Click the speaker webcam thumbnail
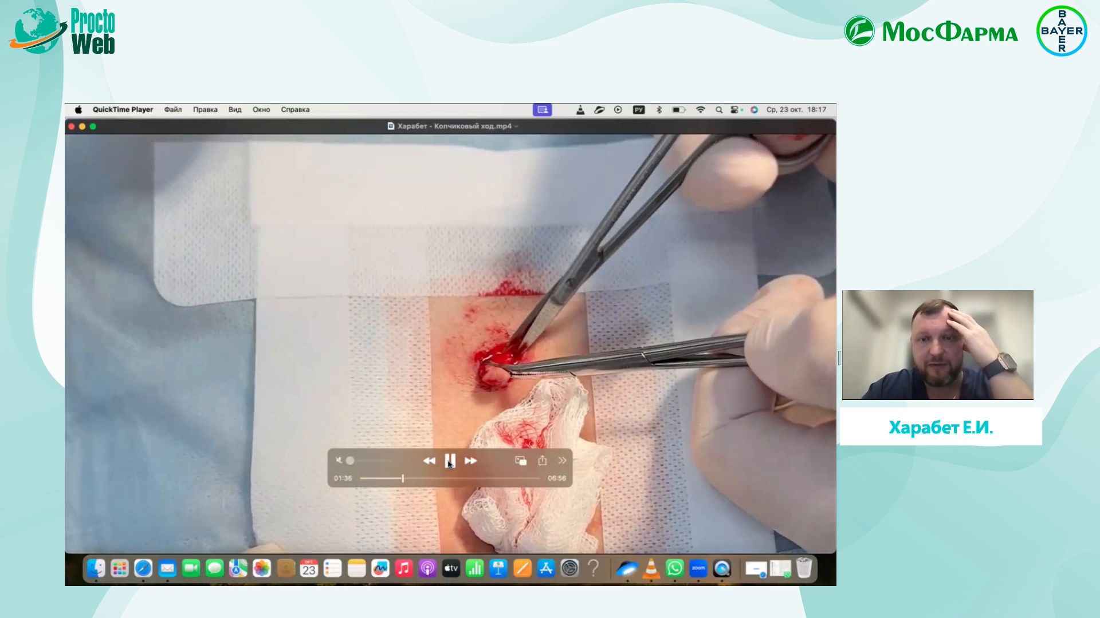 [937, 344]
